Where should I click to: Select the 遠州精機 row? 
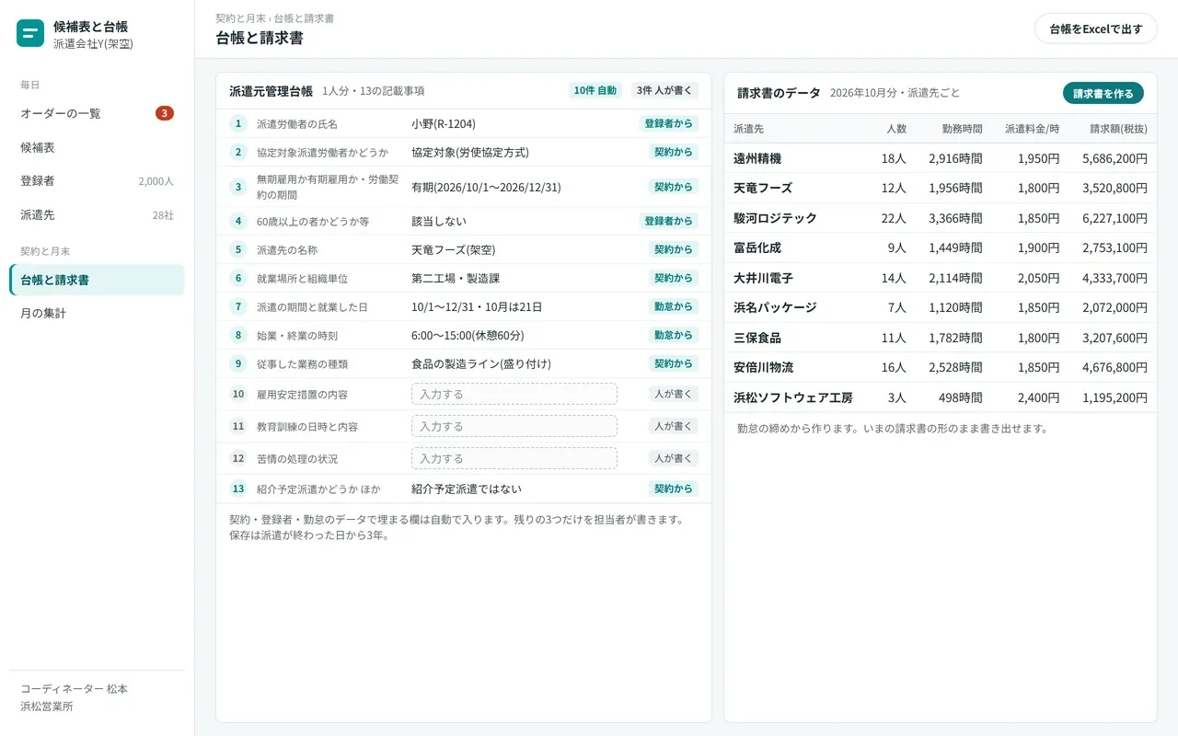(941, 158)
